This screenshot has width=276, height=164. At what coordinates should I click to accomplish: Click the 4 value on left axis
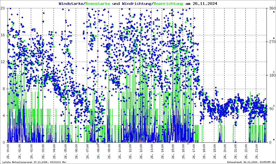pos(4,116)
